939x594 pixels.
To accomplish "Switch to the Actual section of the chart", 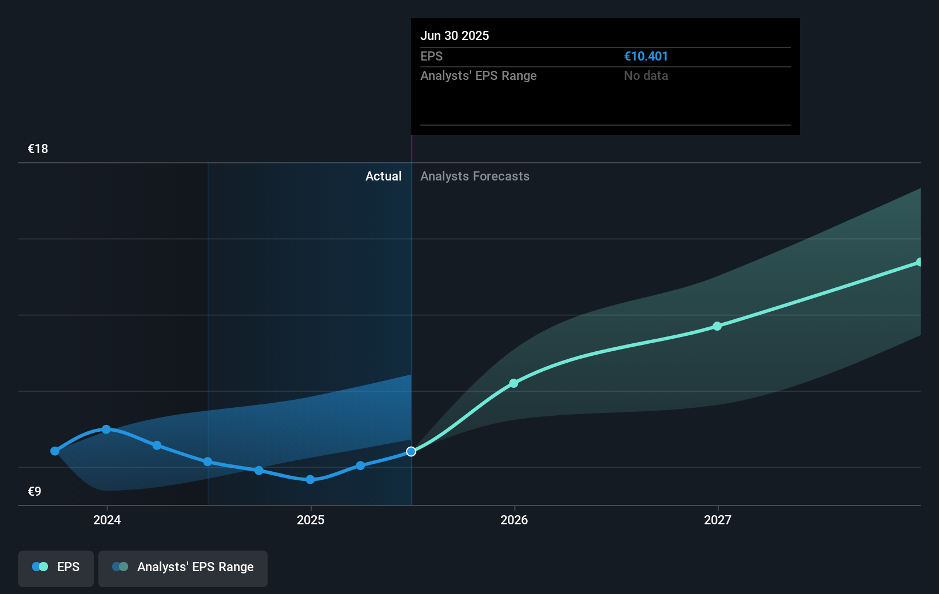I will pos(383,176).
